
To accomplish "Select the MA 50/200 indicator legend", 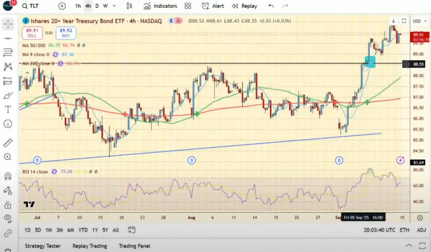I will pyautogui.click(x=34, y=45).
